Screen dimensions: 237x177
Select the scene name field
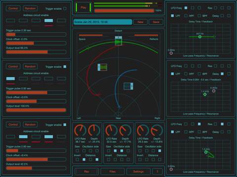pyautogui.click(x=103, y=22)
